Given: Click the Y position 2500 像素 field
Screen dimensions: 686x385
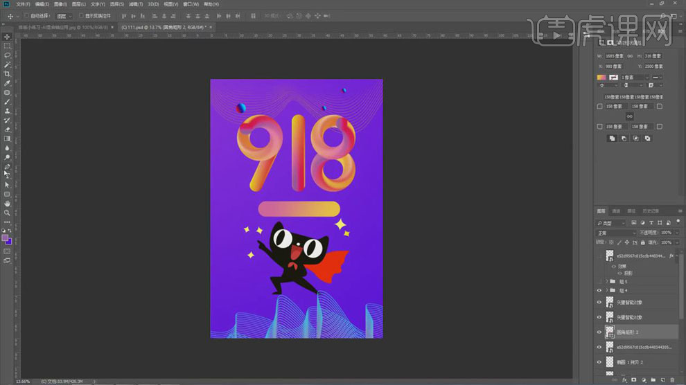Looking at the screenshot, I should [x=653, y=66].
